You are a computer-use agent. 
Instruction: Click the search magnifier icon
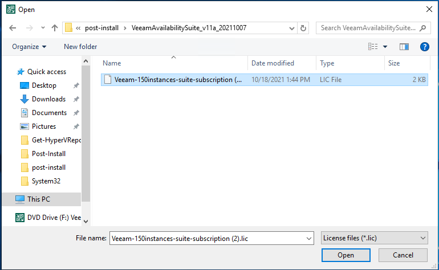[423, 28]
